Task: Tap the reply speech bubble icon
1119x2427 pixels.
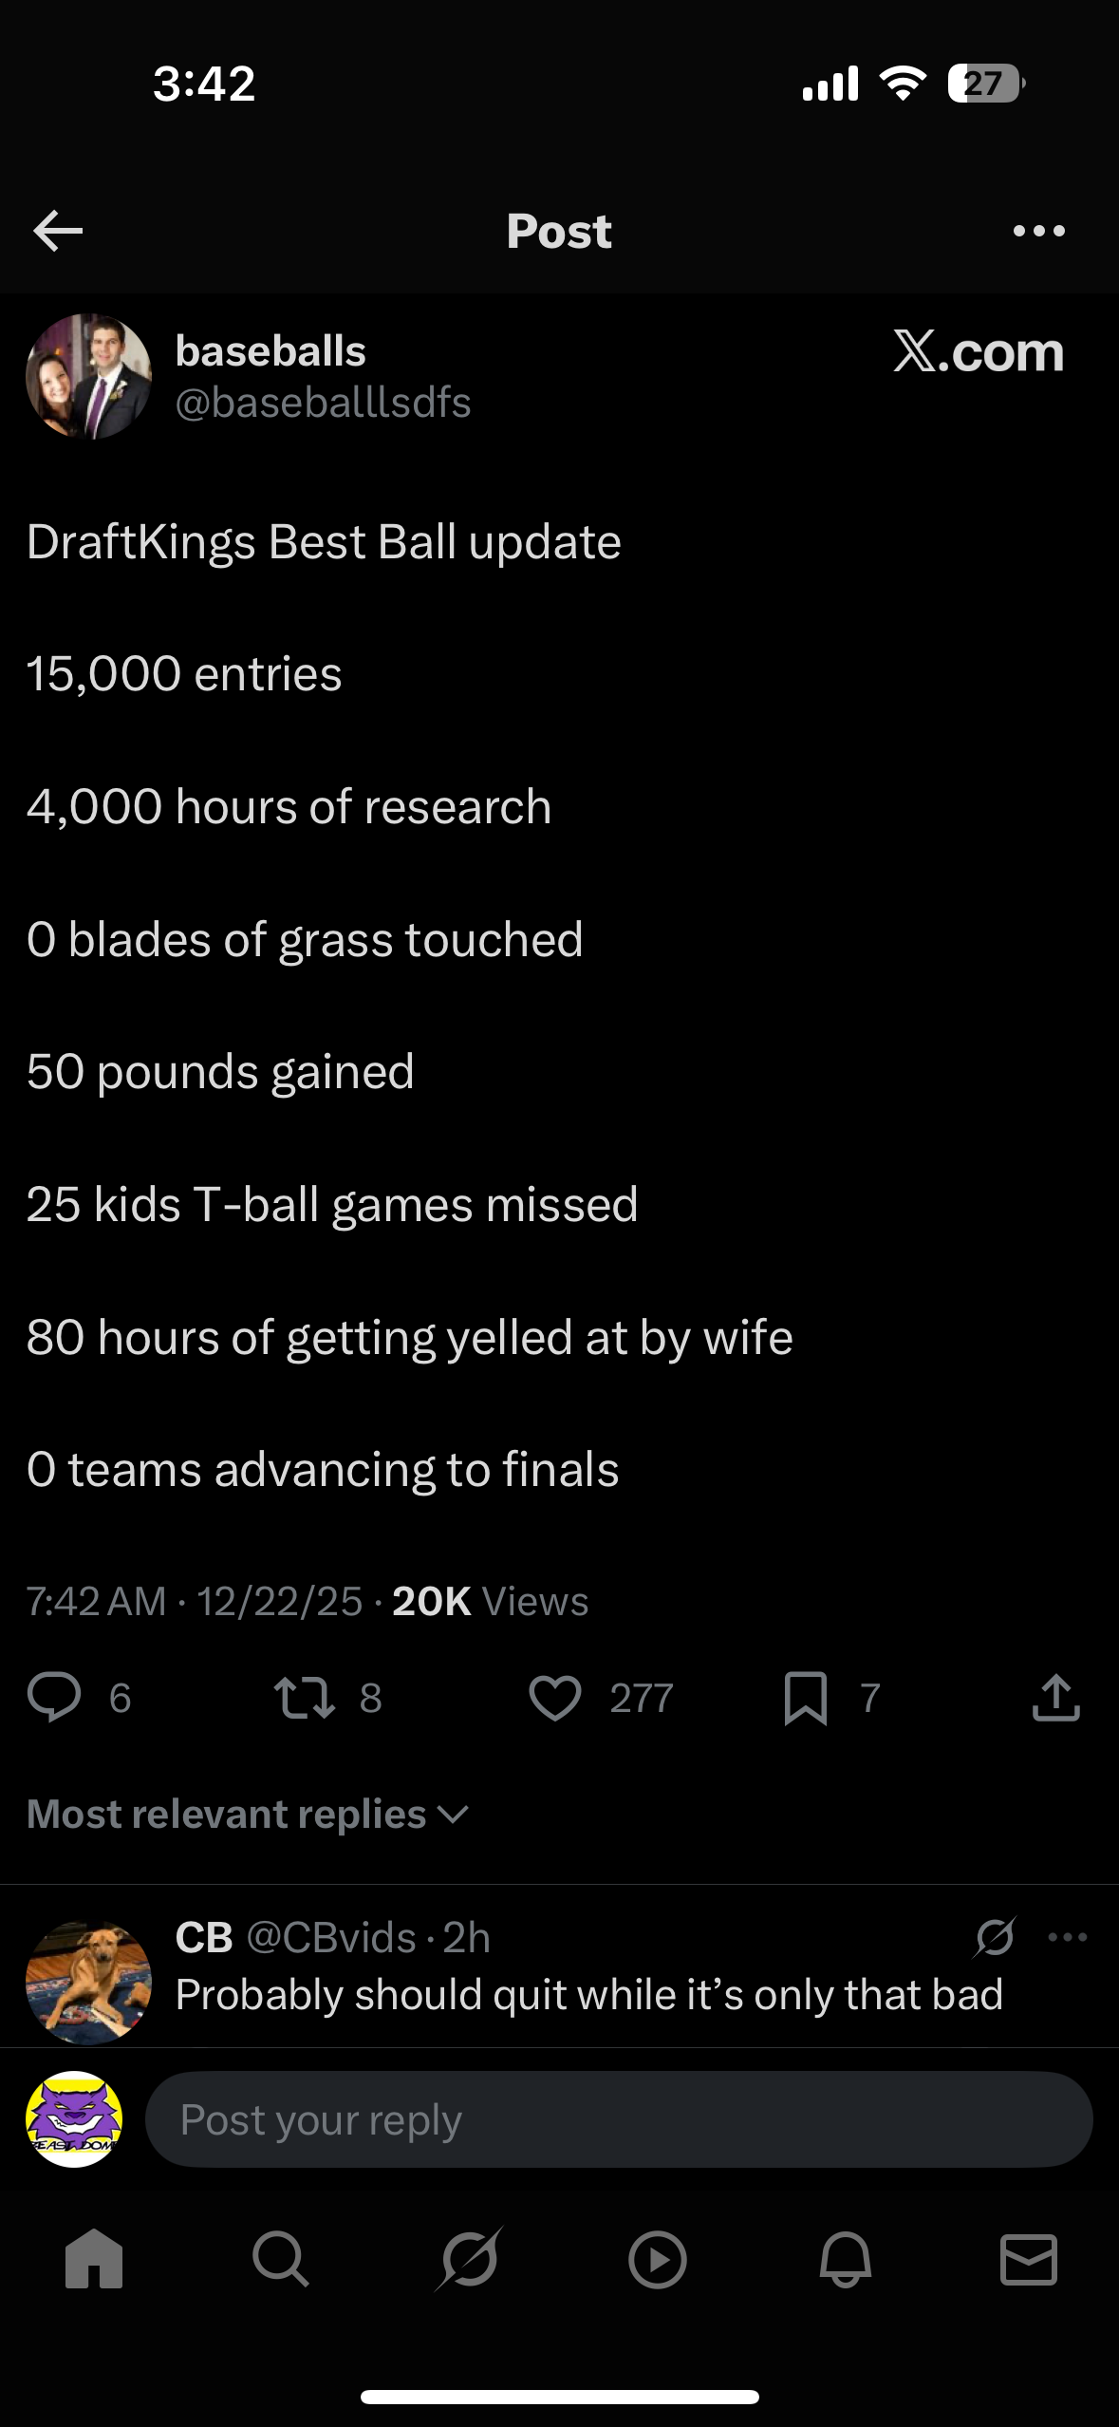Action: [x=54, y=1698]
